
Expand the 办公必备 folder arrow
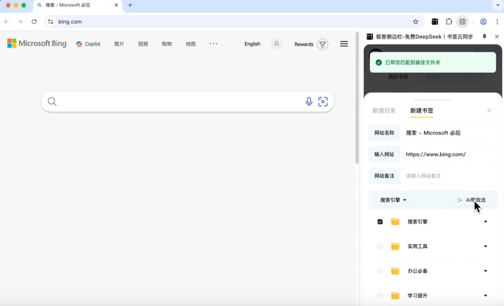(485, 271)
